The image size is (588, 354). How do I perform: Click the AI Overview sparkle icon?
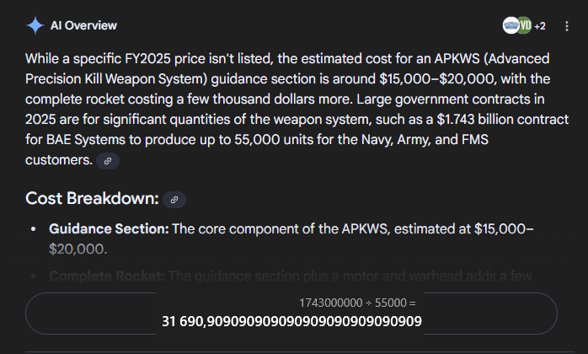click(x=35, y=25)
